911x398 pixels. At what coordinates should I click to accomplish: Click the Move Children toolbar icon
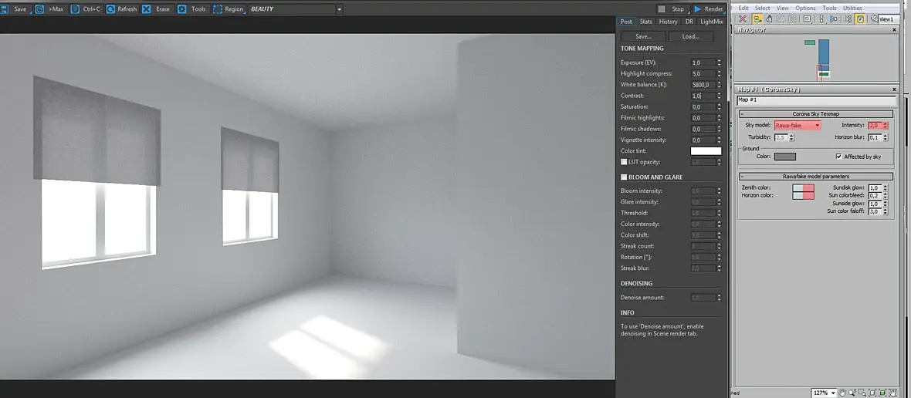pyautogui.click(x=757, y=19)
